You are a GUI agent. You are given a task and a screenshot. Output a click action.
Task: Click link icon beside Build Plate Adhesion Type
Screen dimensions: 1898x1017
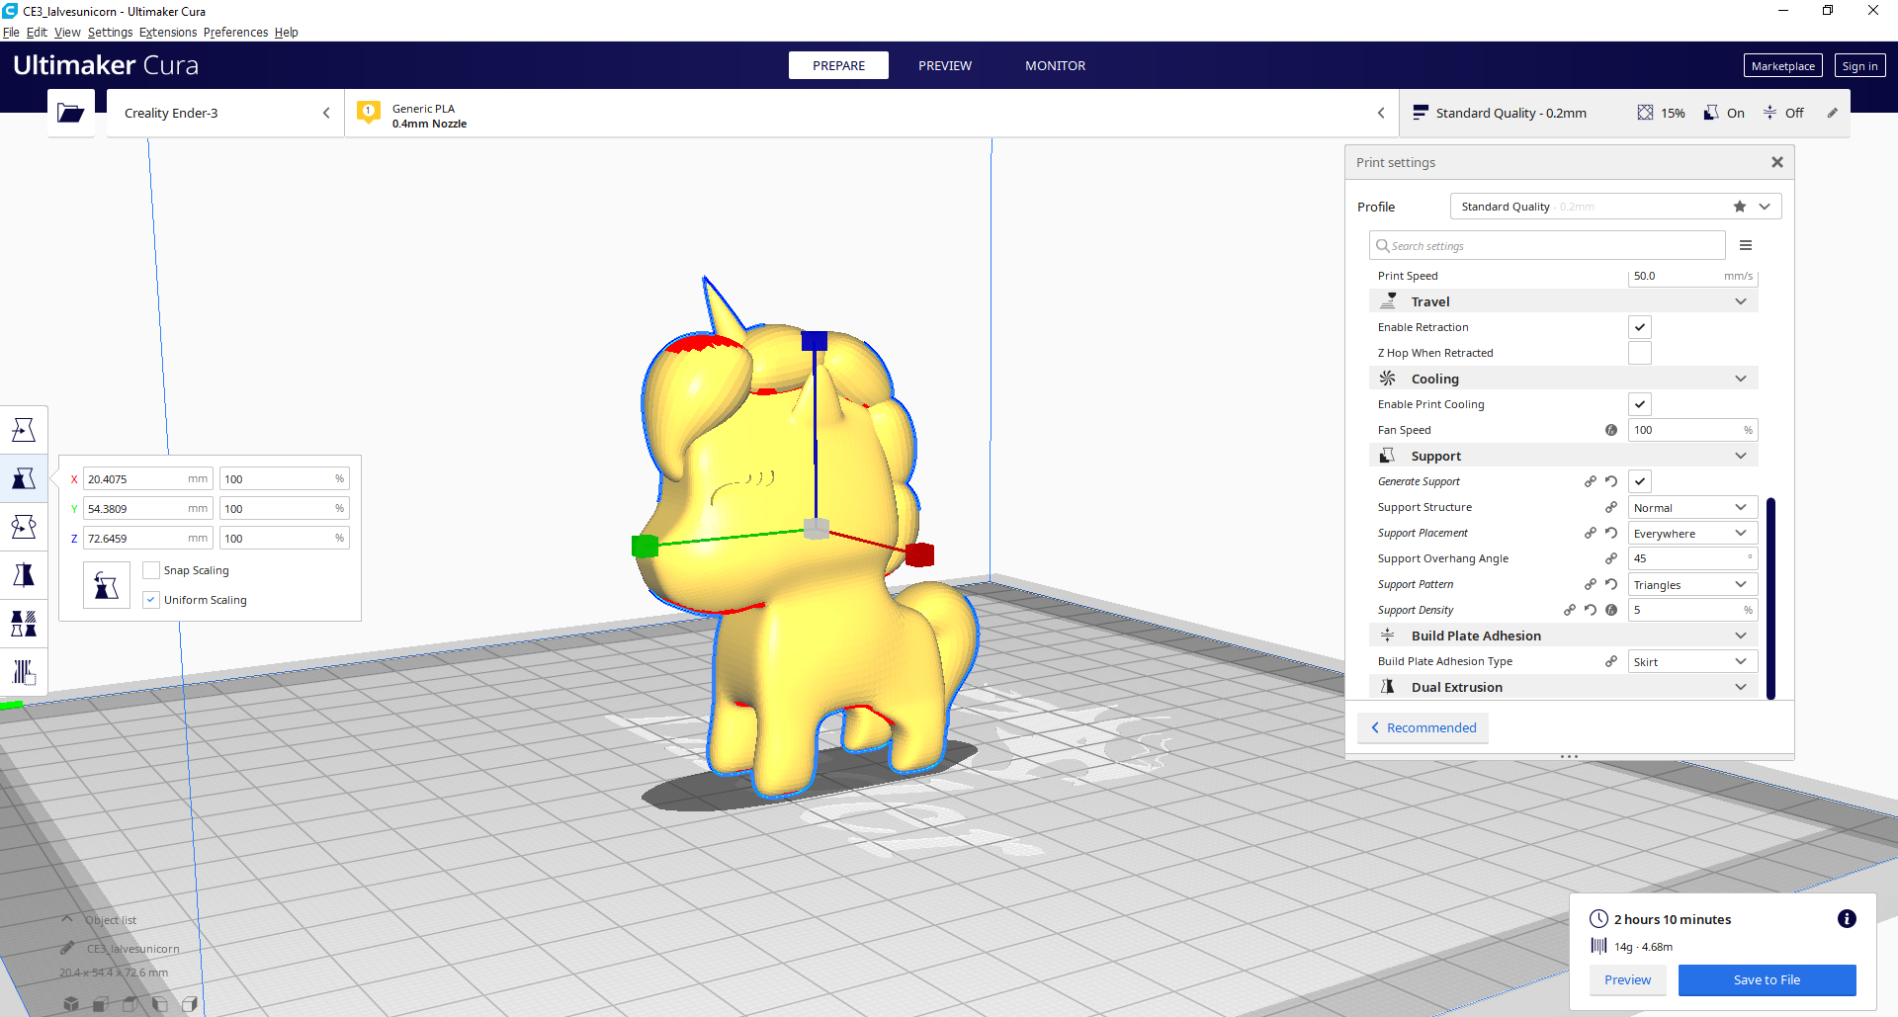pos(1611,661)
